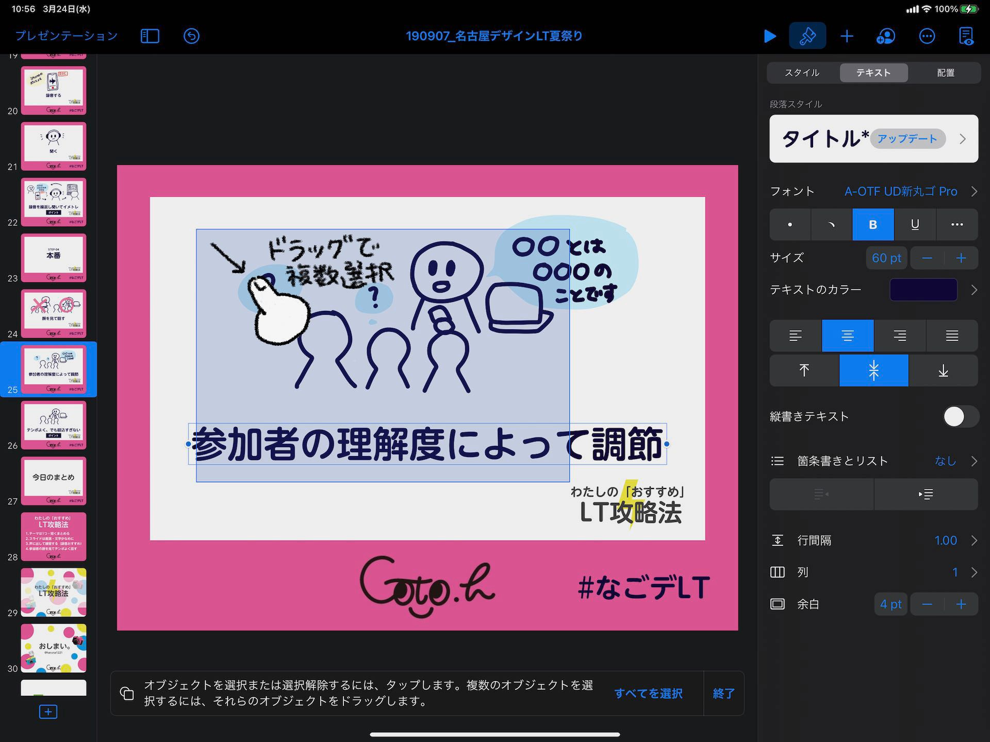Switch to テキスト tab

tap(873, 73)
